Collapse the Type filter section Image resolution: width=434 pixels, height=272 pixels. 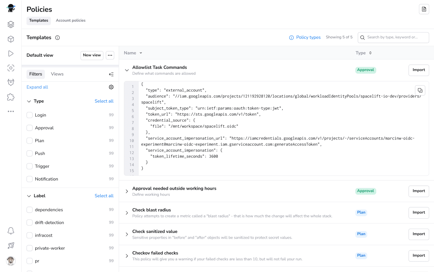pyautogui.click(x=29, y=101)
